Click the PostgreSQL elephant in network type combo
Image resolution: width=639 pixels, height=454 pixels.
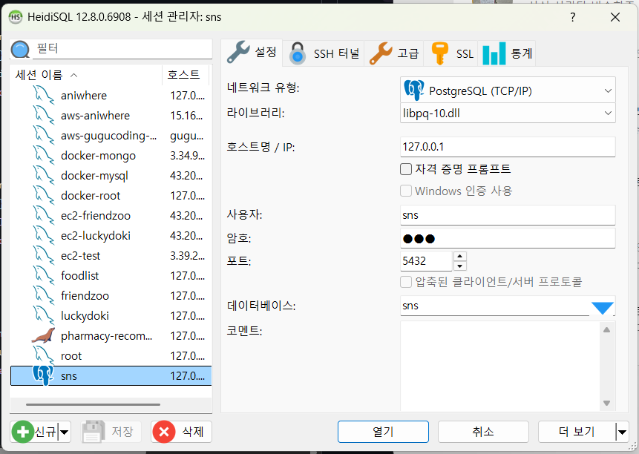coord(413,91)
